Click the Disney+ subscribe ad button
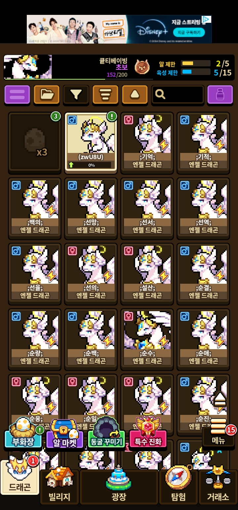 tap(189, 32)
